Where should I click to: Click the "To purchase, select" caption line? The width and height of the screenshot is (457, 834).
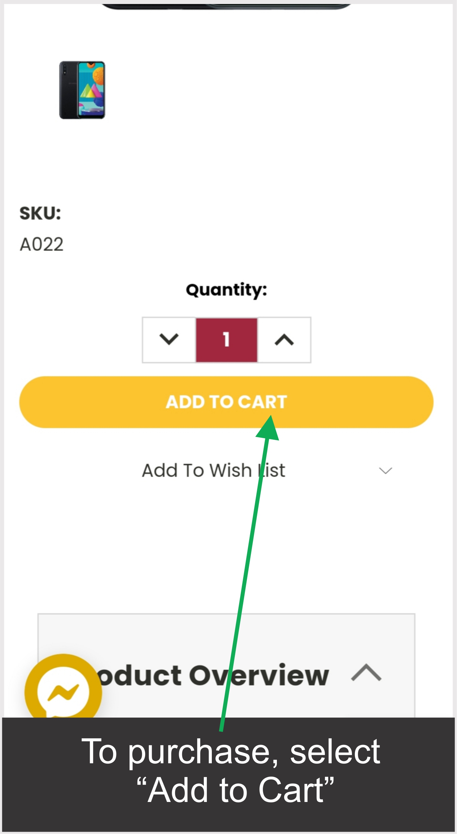(231, 752)
